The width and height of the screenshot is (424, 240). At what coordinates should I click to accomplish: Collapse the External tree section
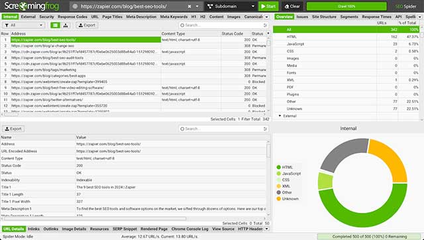(280, 116)
